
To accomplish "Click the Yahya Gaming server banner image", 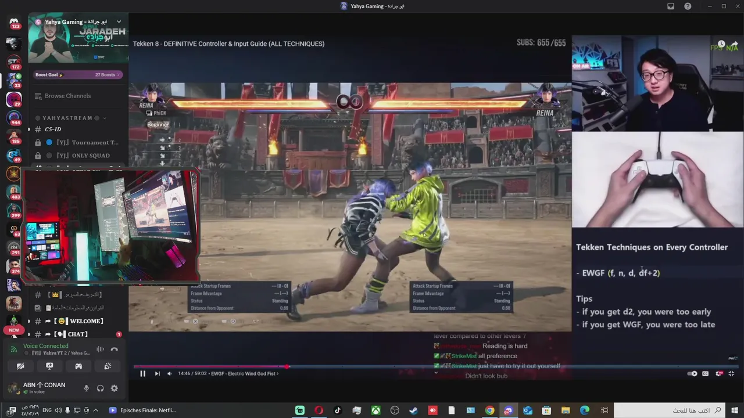I will (78, 39).
